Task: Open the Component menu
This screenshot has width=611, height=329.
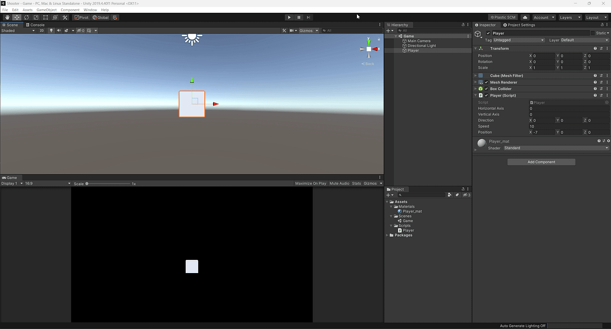Action: tap(70, 10)
